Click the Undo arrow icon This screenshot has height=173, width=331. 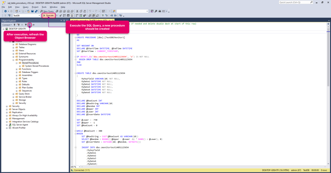click(90, 11)
